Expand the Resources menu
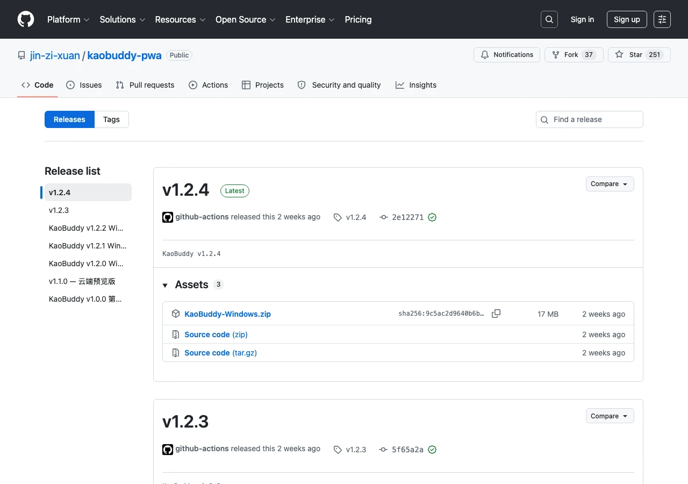 tap(180, 19)
